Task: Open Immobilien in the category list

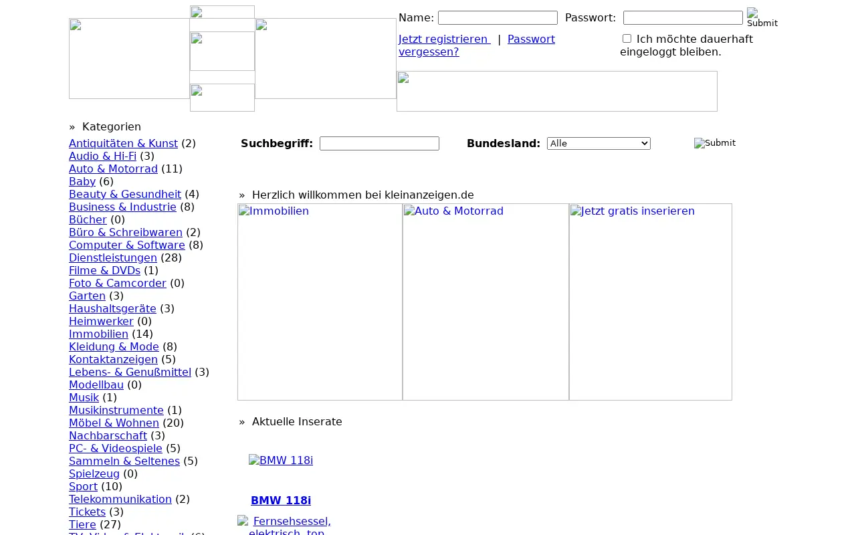Action: (98, 334)
